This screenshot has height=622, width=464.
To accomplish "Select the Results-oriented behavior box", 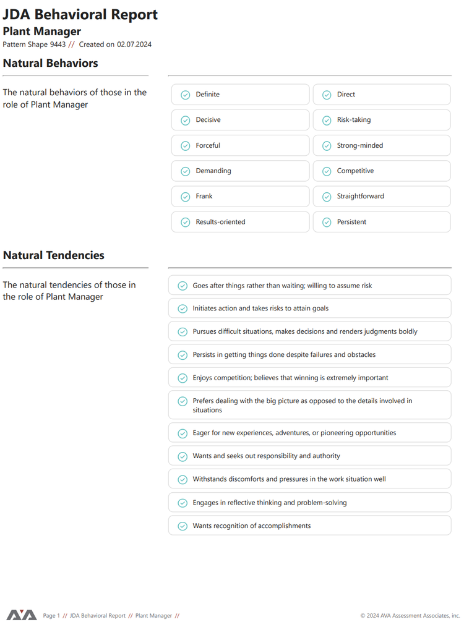I will click(240, 222).
